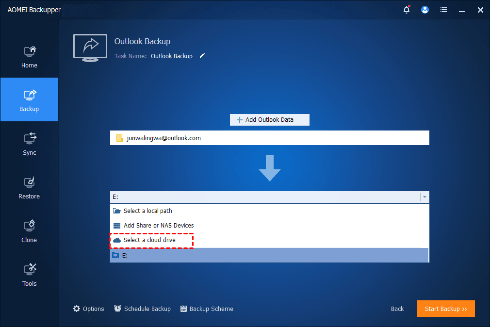
Task: Select the junwalingwa@outlook.com account row
Action: point(269,138)
